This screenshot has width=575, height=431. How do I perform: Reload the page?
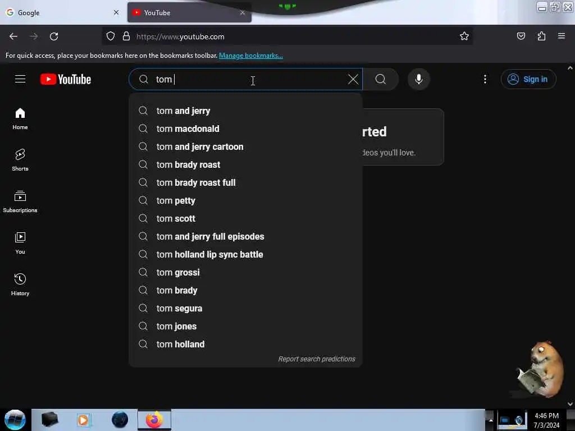coord(54,36)
